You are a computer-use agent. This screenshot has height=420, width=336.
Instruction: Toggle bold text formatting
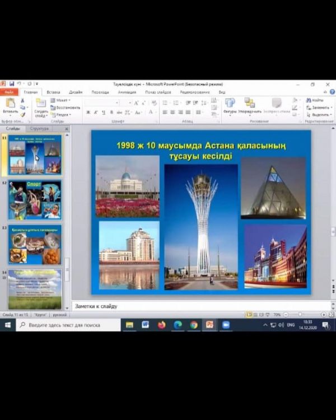[x=88, y=113]
